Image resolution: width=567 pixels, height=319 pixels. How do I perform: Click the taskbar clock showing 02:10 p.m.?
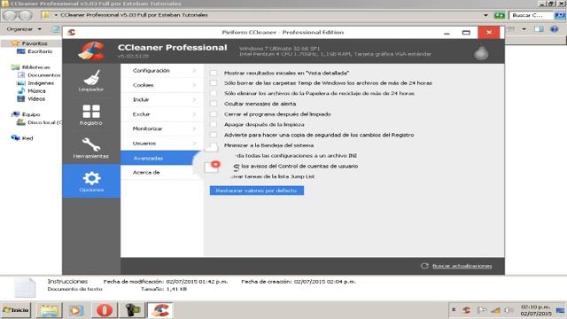coord(536,310)
